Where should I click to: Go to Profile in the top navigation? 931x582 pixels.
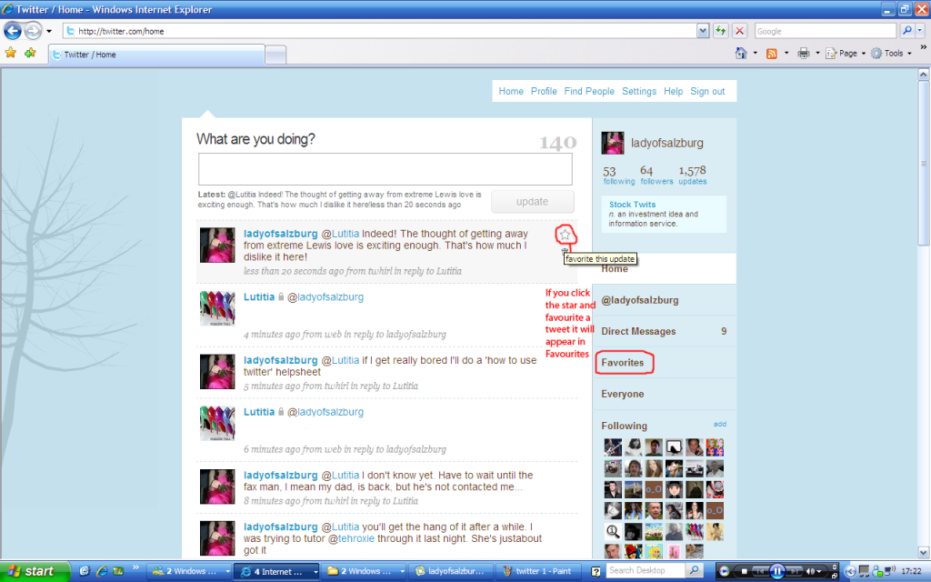(544, 92)
